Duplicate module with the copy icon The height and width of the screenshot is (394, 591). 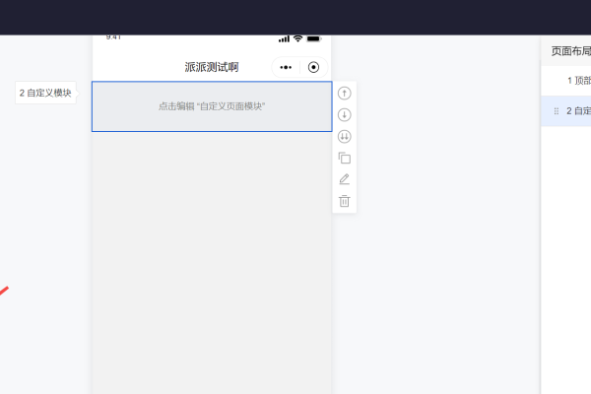coord(344,158)
